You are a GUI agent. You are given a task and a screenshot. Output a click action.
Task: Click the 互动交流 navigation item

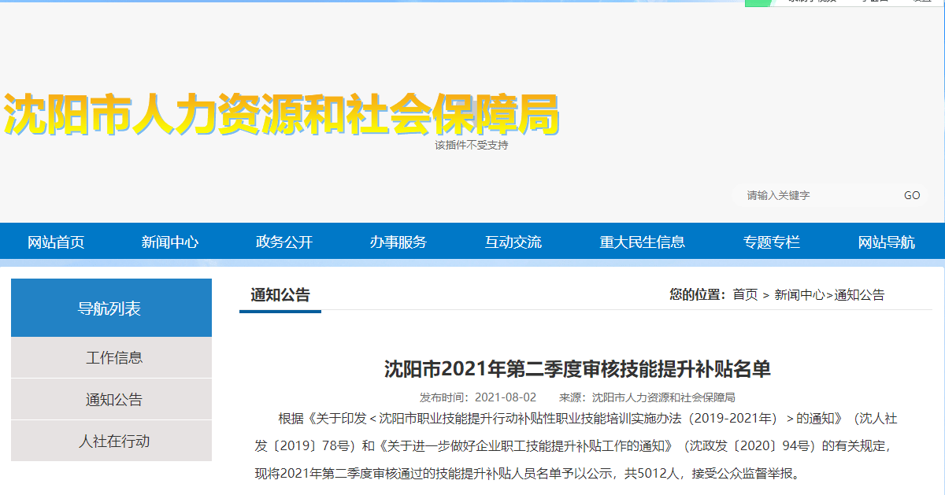(x=513, y=242)
